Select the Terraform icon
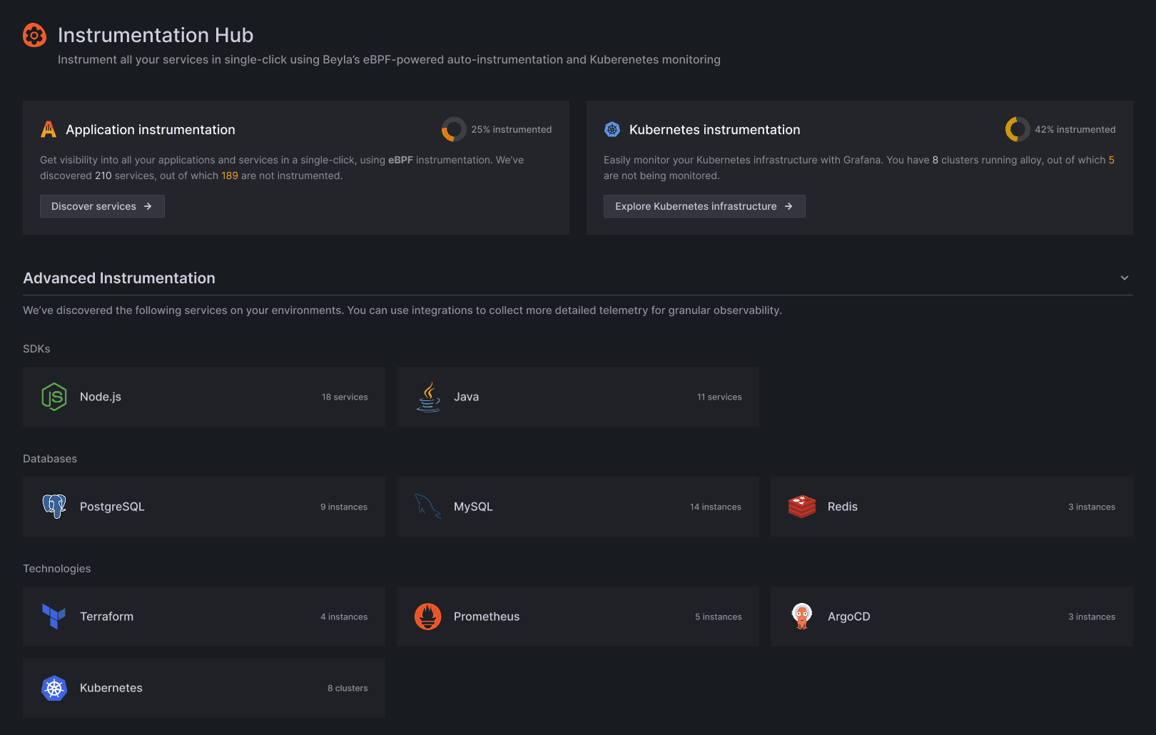Image resolution: width=1156 pixels, height=735 pixels. [54, 617]
